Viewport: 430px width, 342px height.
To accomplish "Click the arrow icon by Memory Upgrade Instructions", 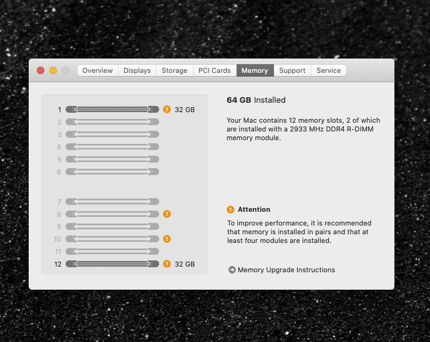I will 232,270.
